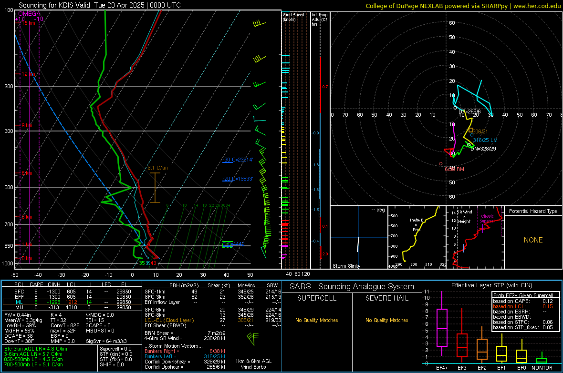563x373 pixels.
Task: Click the LCL-EL (Cloud Layer) row
Action: pos(213,320)
